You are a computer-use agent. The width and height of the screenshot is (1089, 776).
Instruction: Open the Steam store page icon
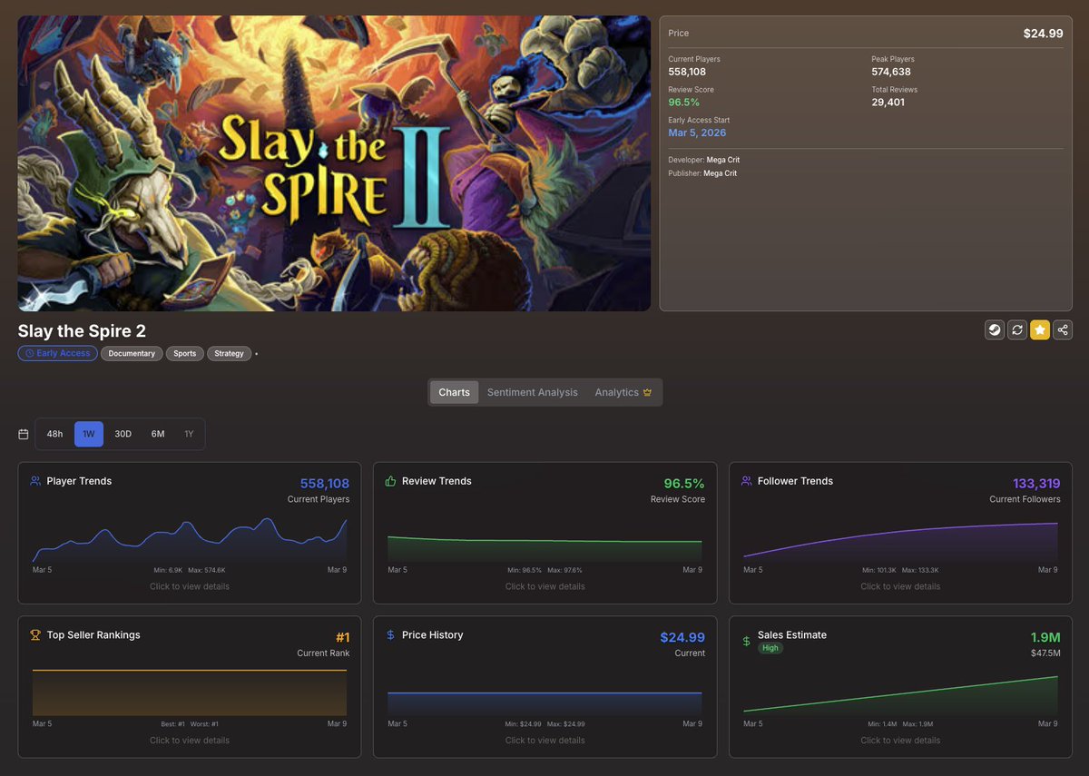[995, 329]
